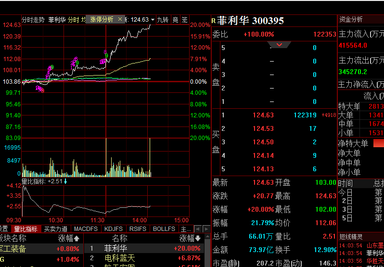Click the 市盈(静) value 207.2
The width and height of the screenshot is (384, 267).
(265, 263)
